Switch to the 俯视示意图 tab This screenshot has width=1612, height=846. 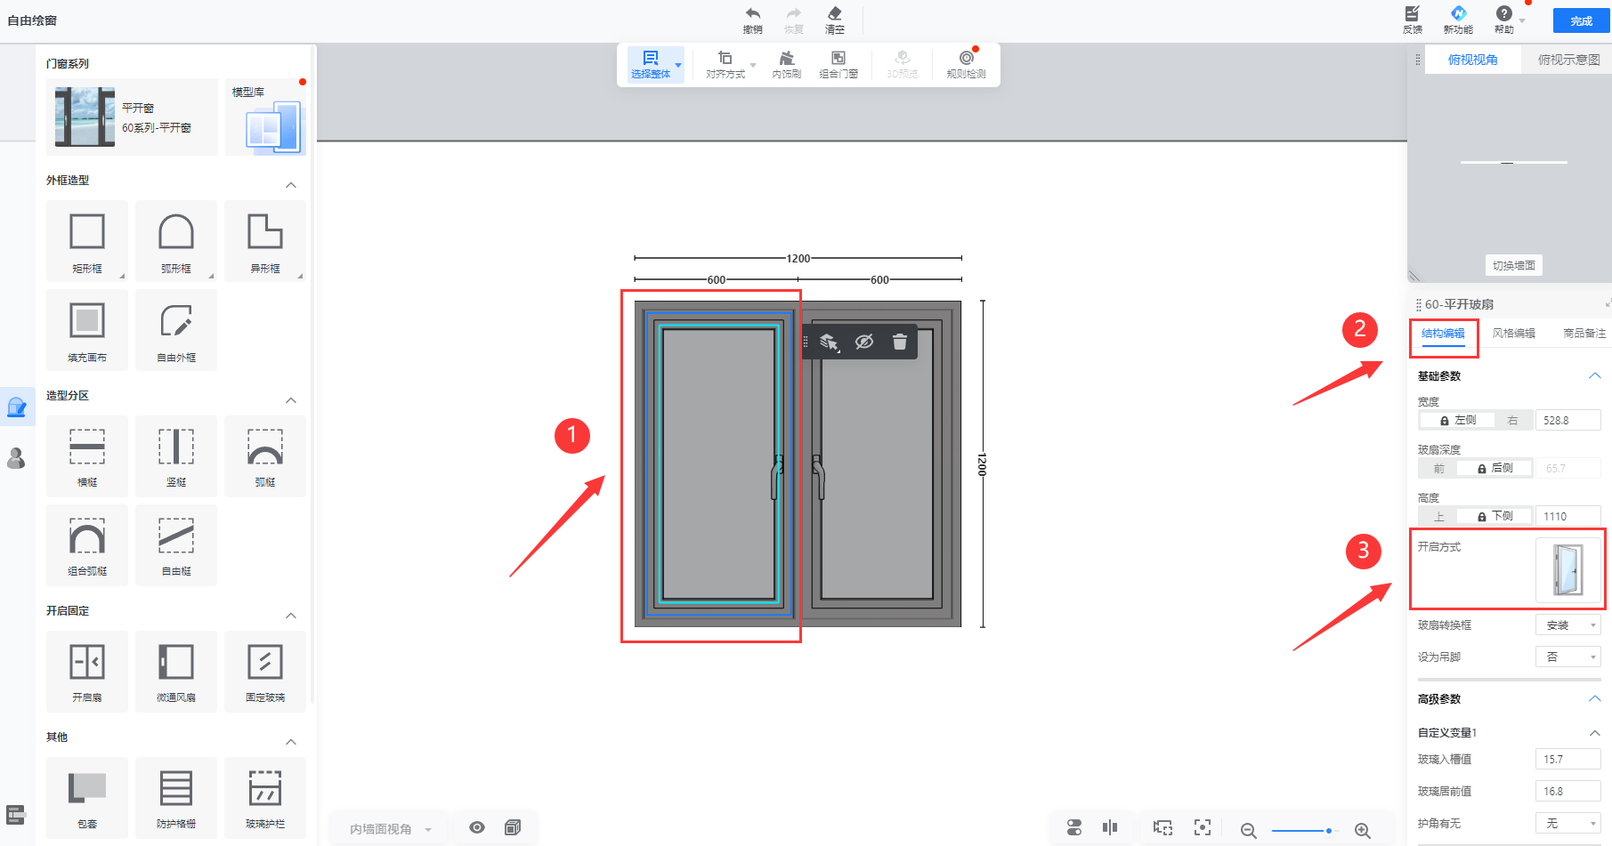coord(1568,60)
